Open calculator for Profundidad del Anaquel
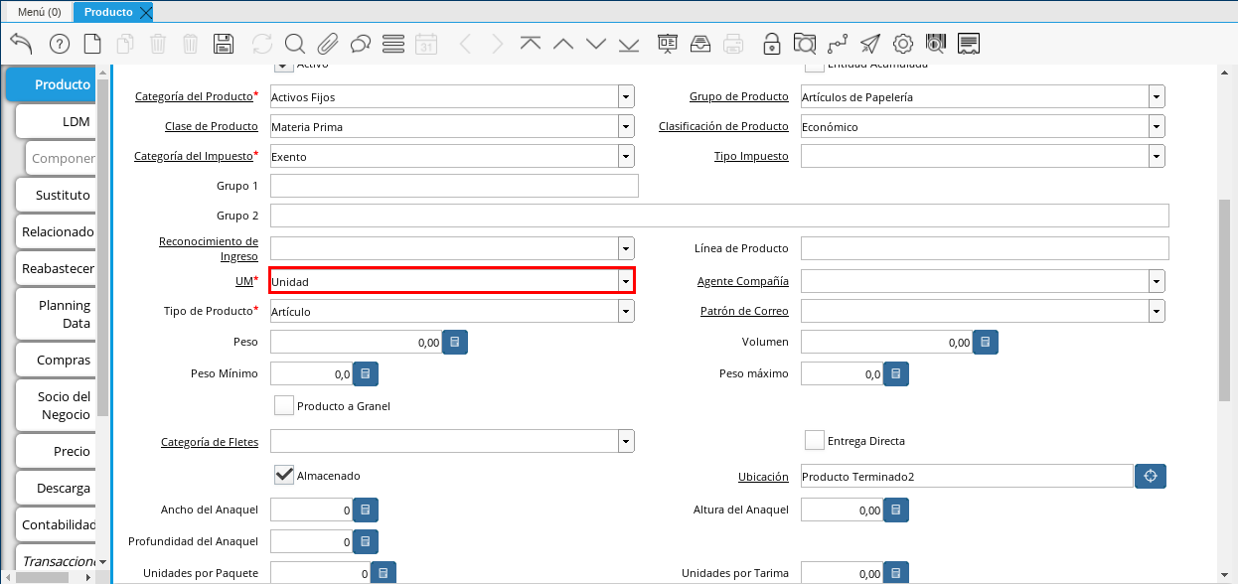This screenshot has width=1238, height=584. 366,541
